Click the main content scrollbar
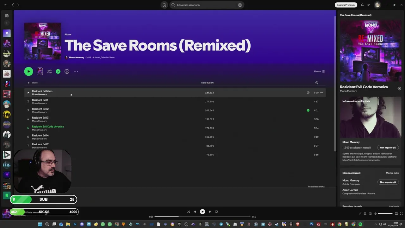Screen dimensions: 405x228 pyautogui.click(x=335, y=83)
